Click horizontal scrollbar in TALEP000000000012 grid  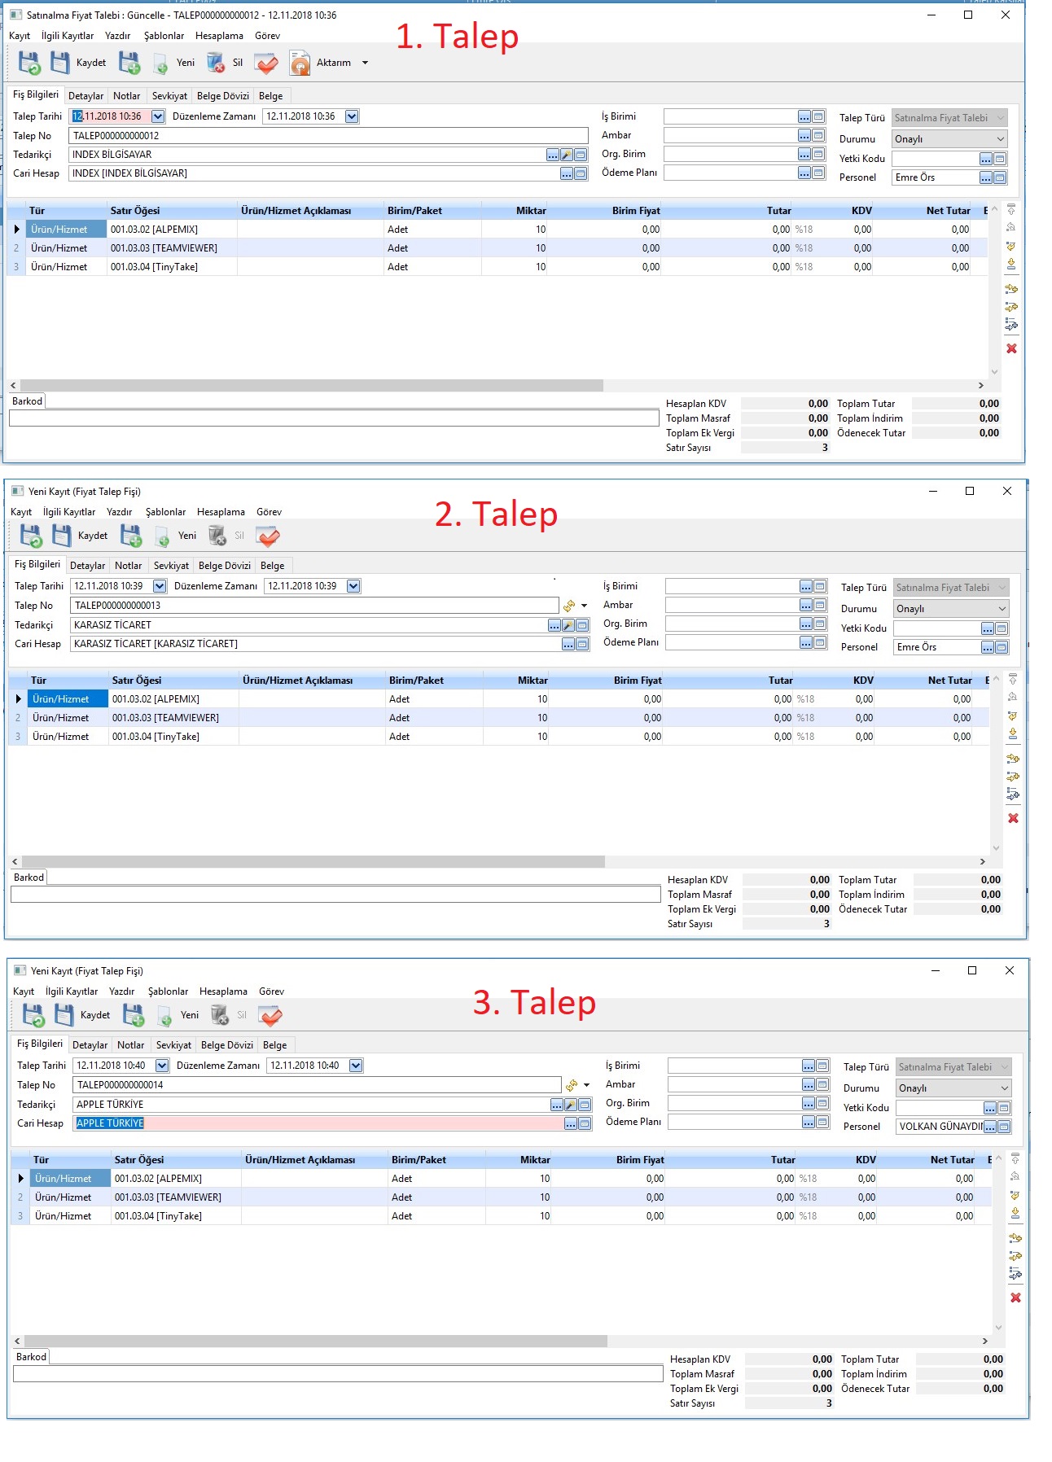pos(311,385)
